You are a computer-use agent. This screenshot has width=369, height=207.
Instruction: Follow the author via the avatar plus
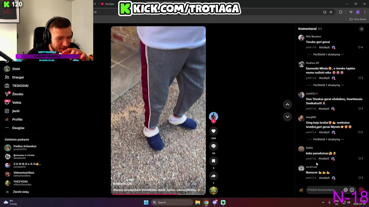(x=213, y=121)
